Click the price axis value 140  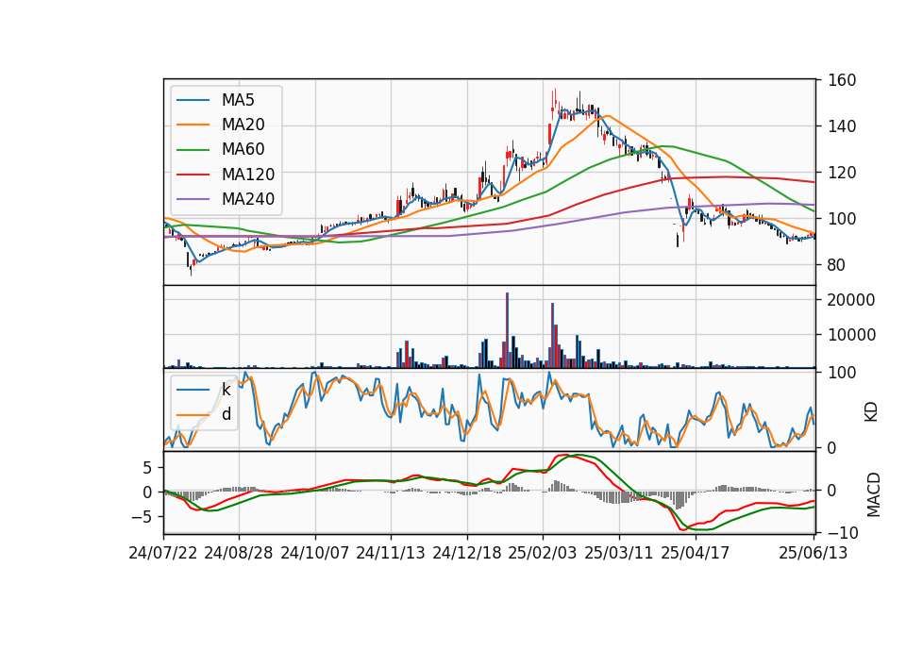click(x=842, y=126)
